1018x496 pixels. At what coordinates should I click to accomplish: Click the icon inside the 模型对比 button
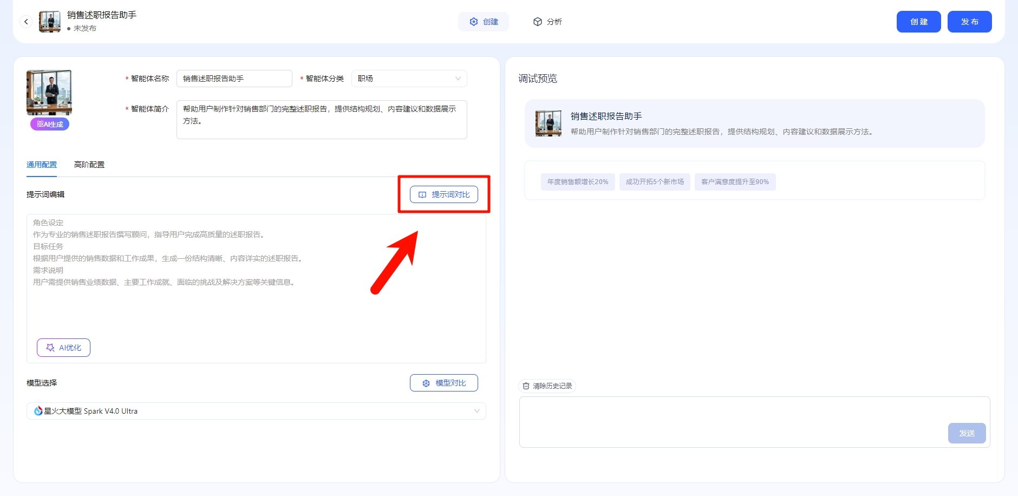[x=426, y=383]
